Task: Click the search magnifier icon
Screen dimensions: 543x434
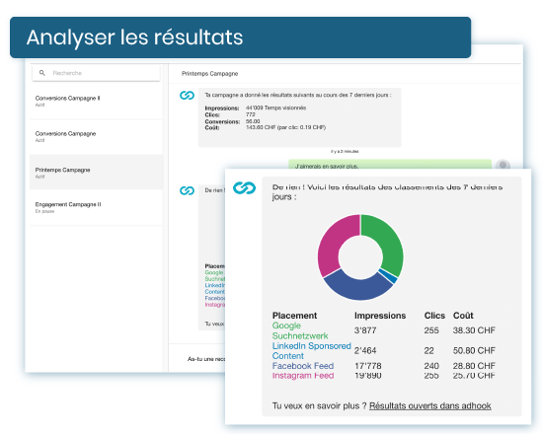Action: coord(42,73)
